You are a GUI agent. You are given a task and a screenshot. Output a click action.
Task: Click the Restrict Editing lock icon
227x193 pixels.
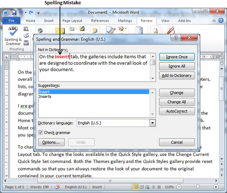click(x=155, y=30)
